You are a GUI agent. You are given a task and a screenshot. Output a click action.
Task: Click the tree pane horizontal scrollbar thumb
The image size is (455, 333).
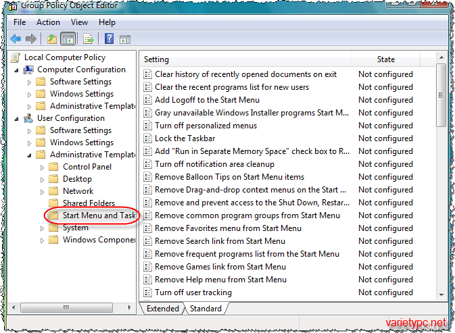pyautogui.click(x=66, y=307)
